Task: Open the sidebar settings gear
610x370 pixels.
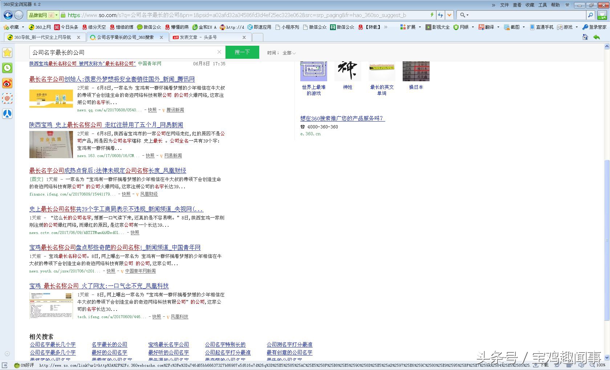Action: (7, 353)
